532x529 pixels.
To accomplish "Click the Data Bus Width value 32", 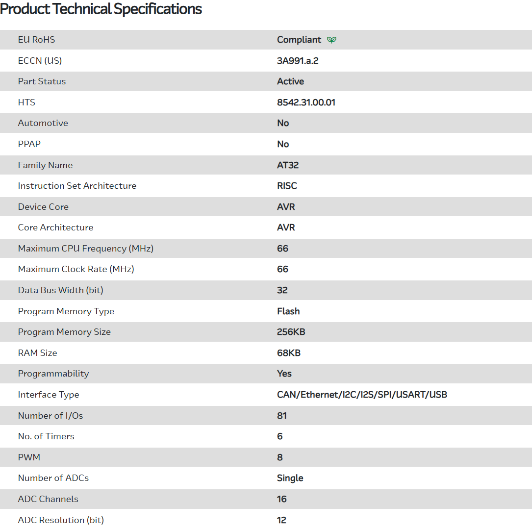I will 282,290.
